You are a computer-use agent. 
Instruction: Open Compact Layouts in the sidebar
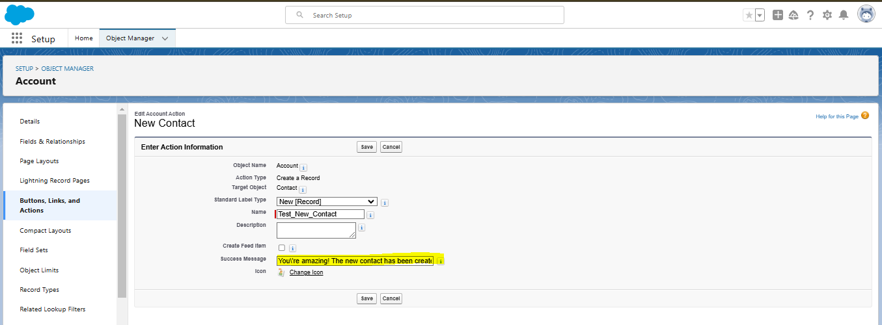coord(46,231)
